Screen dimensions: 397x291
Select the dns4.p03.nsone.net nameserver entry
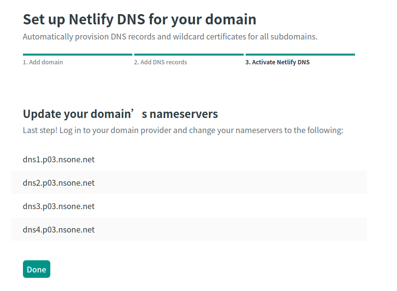click(58, 230)
